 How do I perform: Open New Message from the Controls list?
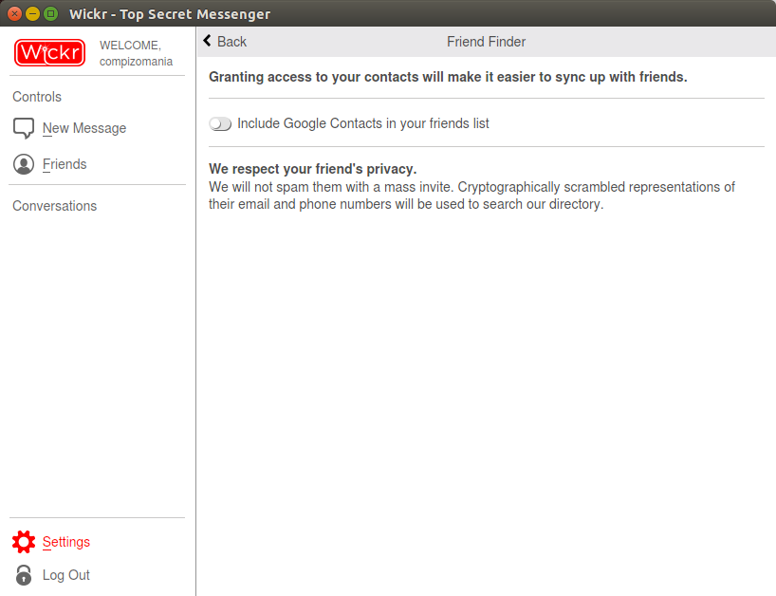84,128
